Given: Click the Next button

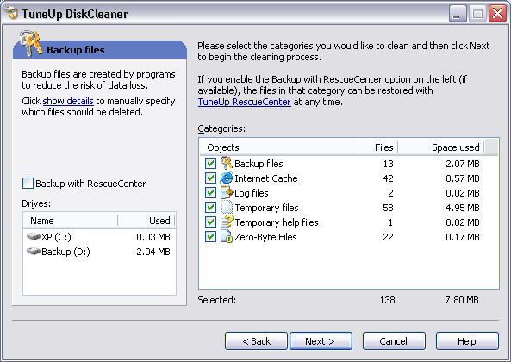Looking at the screenshot, I should pos(321,341).
